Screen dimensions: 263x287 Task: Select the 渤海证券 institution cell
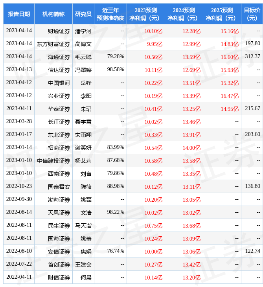click(53, 200)
